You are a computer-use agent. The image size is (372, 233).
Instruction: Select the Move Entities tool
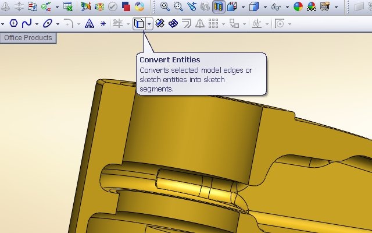coord(234,23)
